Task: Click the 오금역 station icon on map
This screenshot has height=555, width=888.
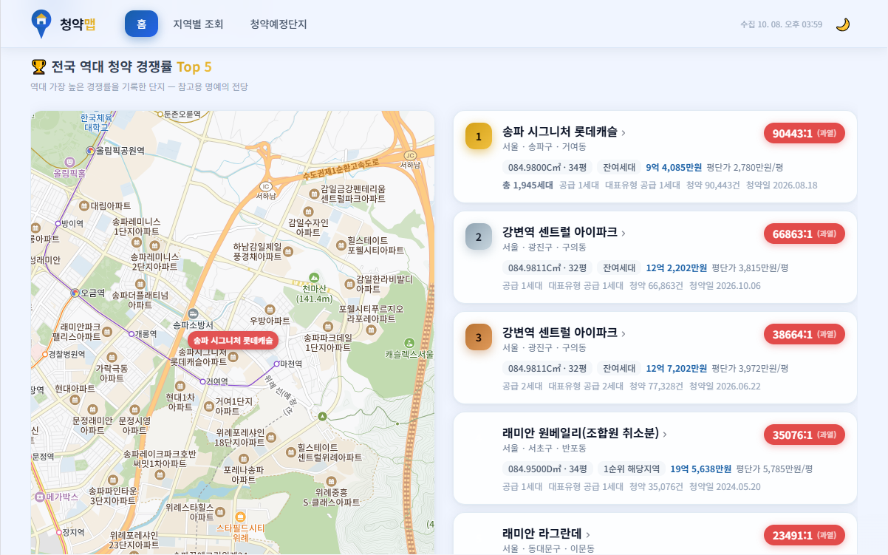Action: tap(74, 293)
